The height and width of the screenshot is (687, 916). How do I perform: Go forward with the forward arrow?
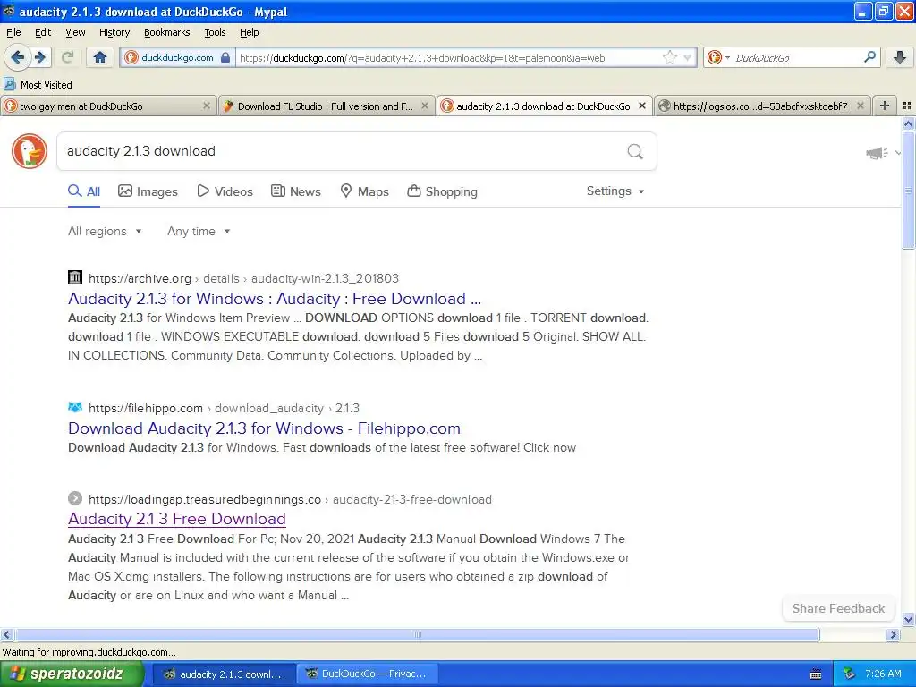[40, 57]
